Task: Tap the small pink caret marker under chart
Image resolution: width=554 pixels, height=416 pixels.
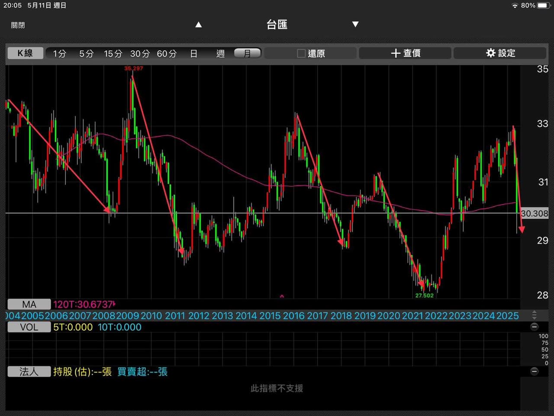Action: [x=282, y=296]
